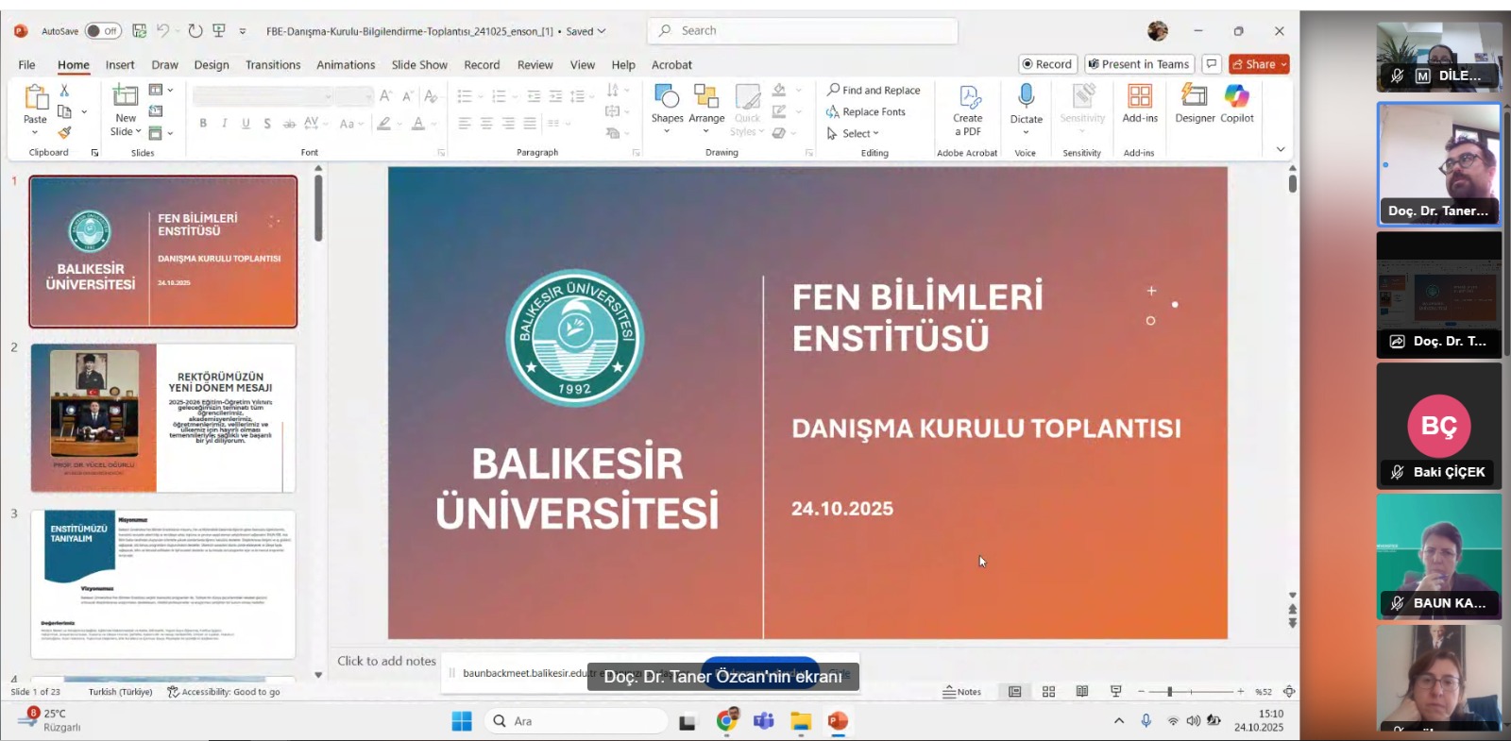Toggle Notes pane from status bar
Viewport: 1511px width, 741px height.
[962, 692]
